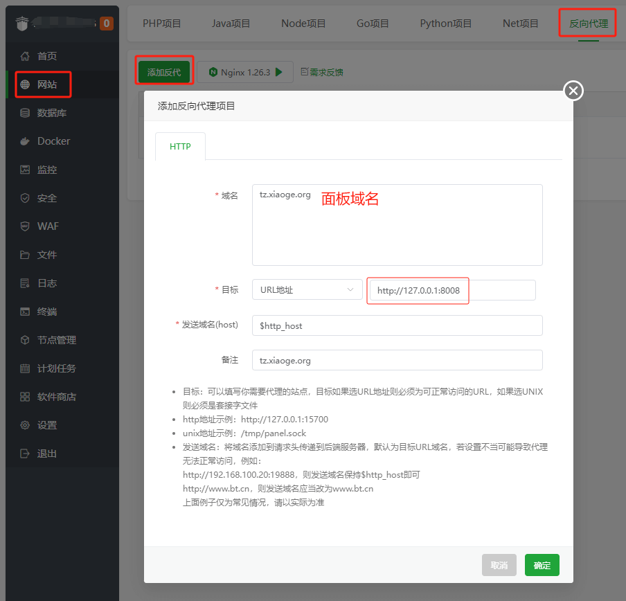Screen dimensions: 626x601
Task: Click the 备注 remark input field
Action: pyautogui.click(x=397, y=360)
